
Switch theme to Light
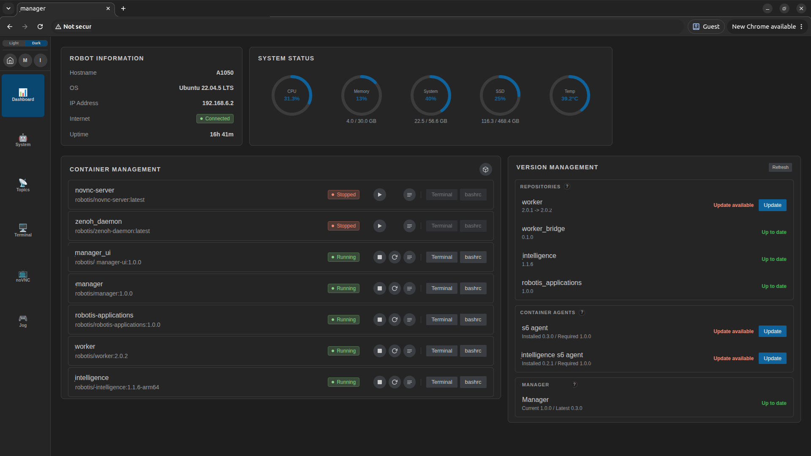click(14, 43)
